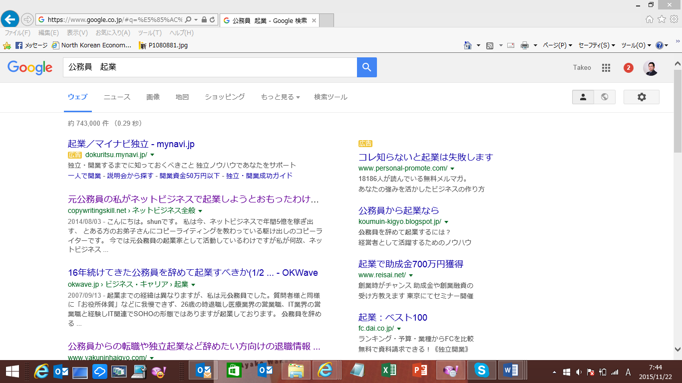Open the 表示(V) menu
This screenshot has height=383, width=682.
tap(77, 33)
